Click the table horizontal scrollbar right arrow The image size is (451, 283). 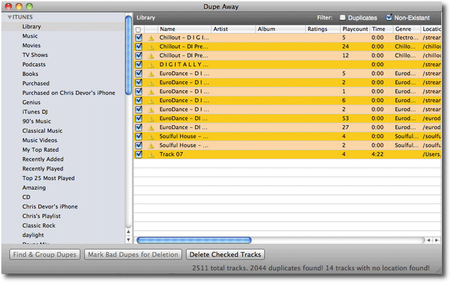click(436, 240)
